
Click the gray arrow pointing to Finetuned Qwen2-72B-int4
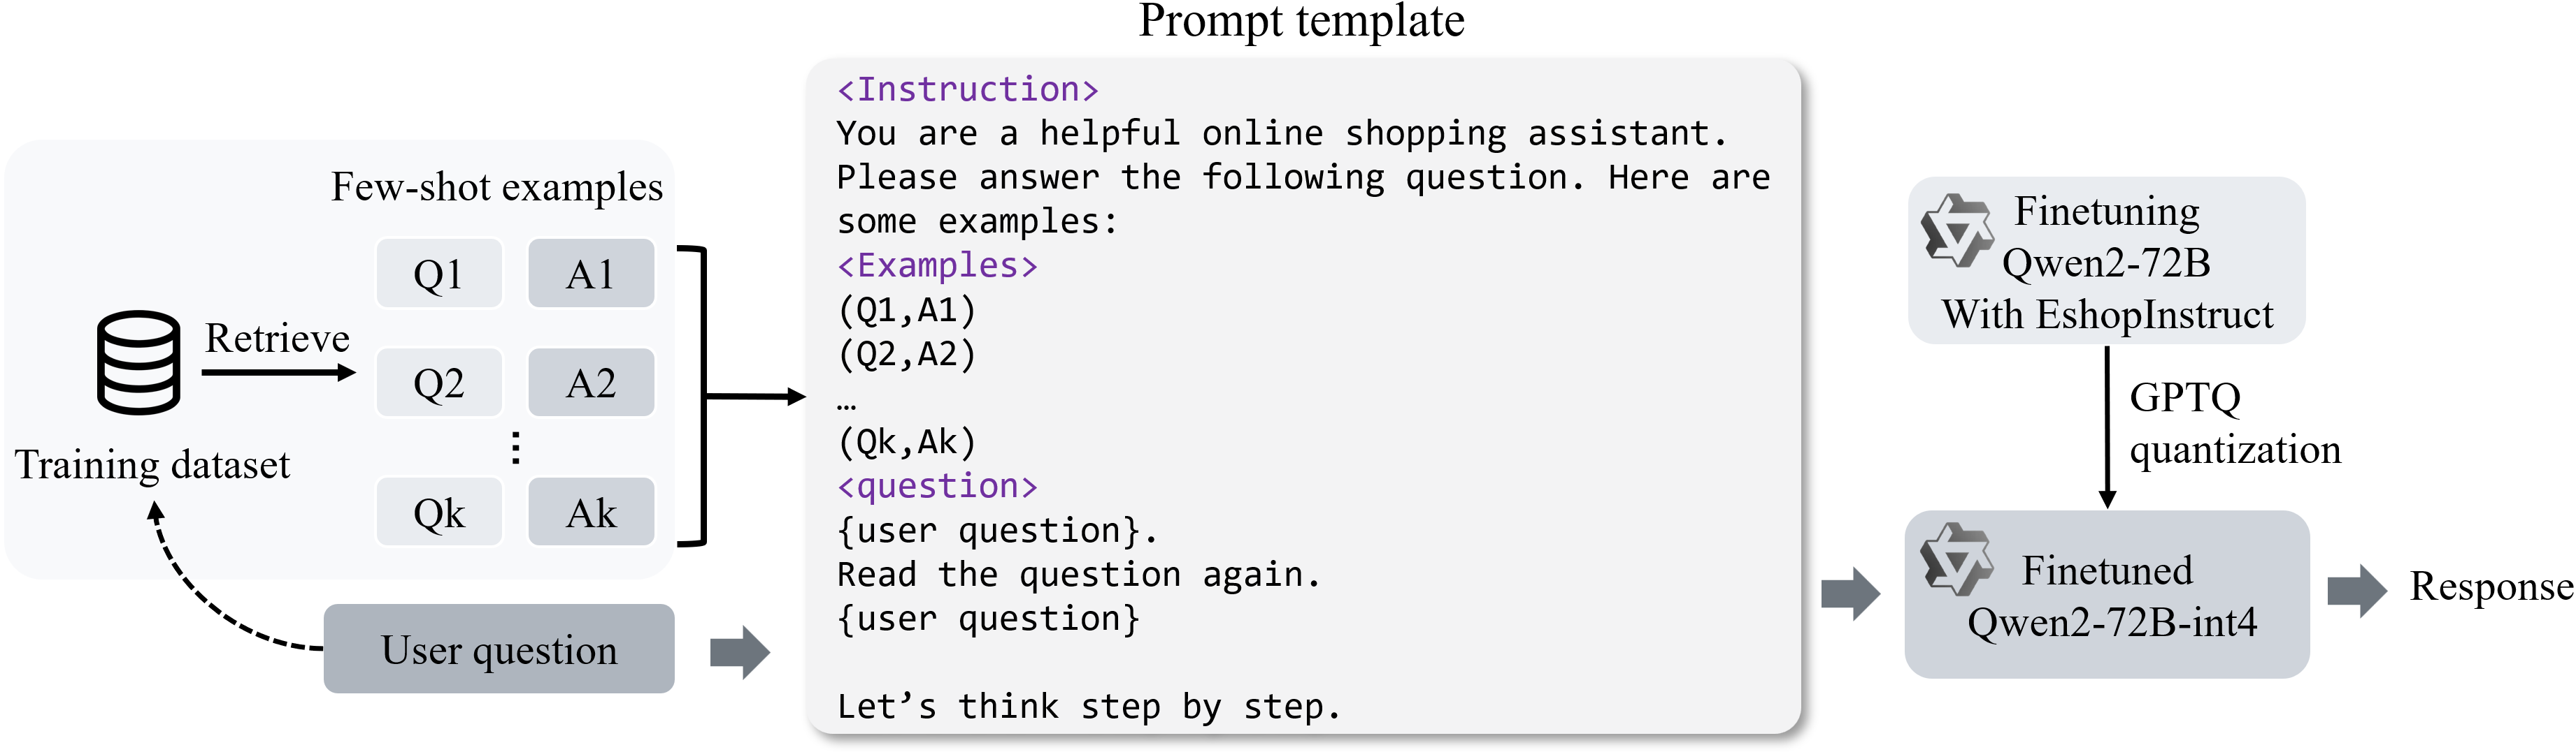[x=1850, y=594]
